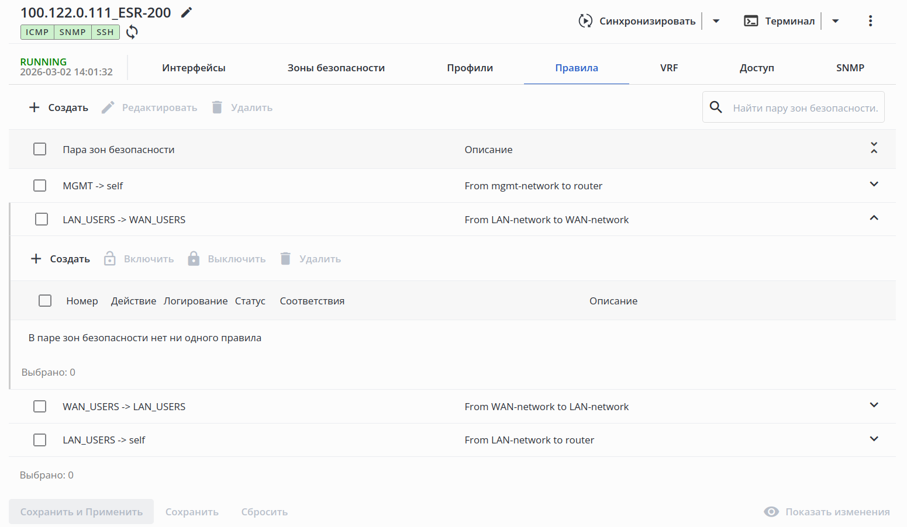The width and height of the screenshot is (907, 527).
Task: Open the Зоны безопасности tab
Action: [336, 68]
